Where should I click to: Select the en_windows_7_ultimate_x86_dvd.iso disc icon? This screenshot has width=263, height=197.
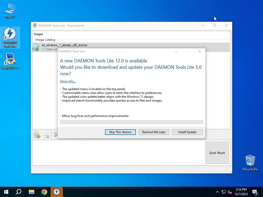36,47
